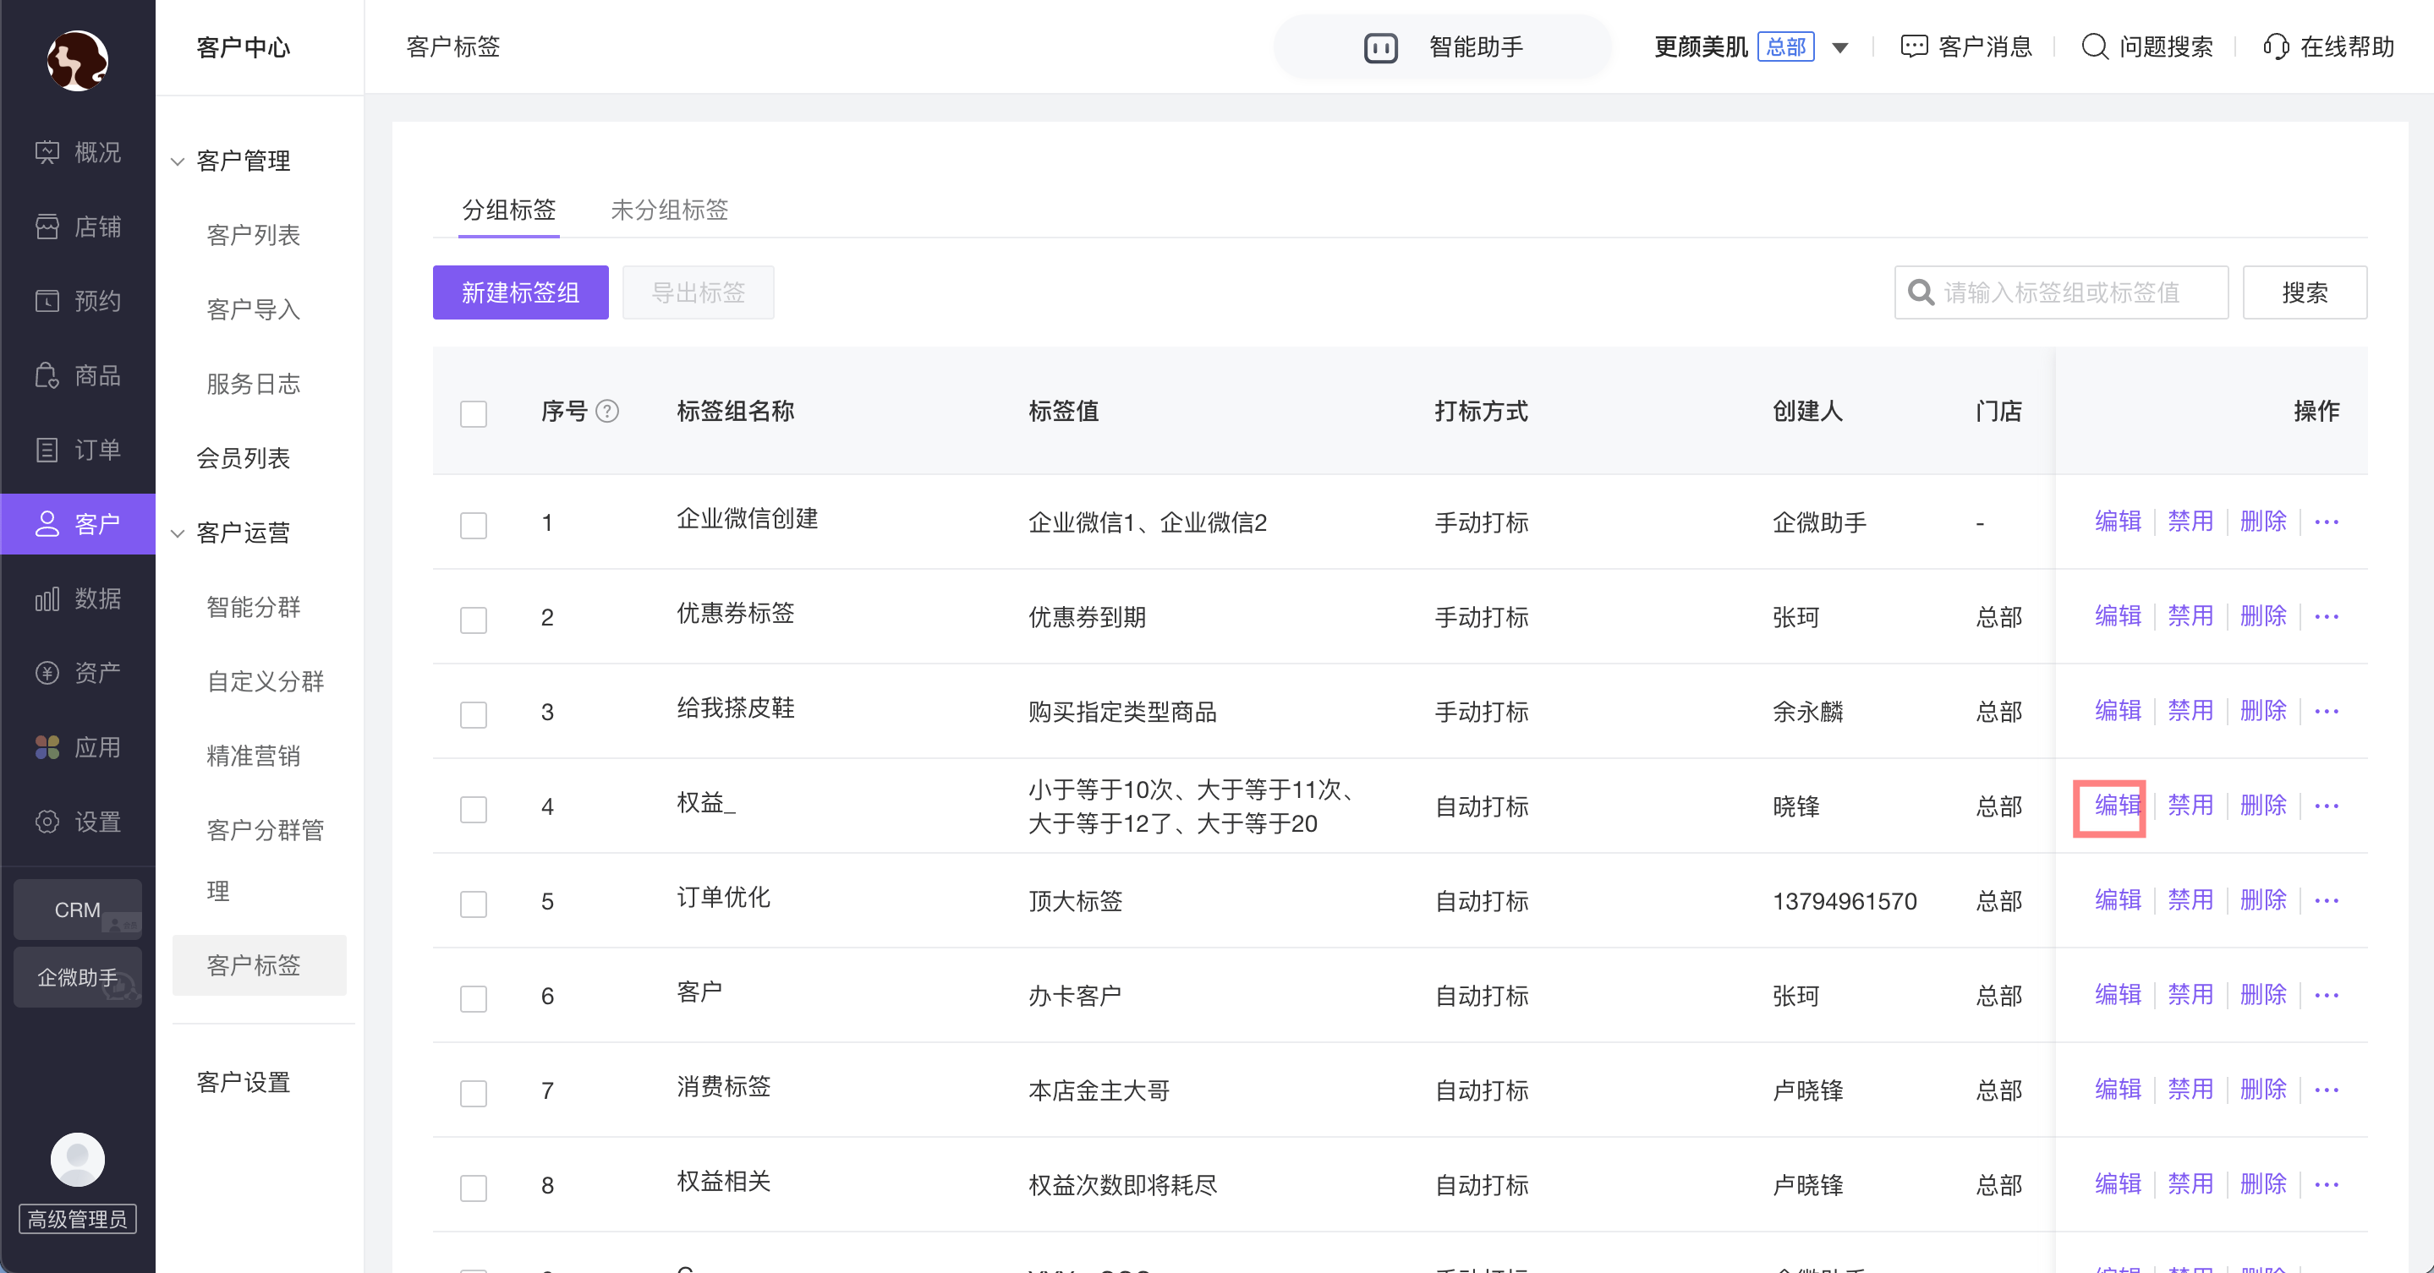Select checkbox for 订单优化 row
This screenshot has height=1273, width=2434.
click(474, 904)
